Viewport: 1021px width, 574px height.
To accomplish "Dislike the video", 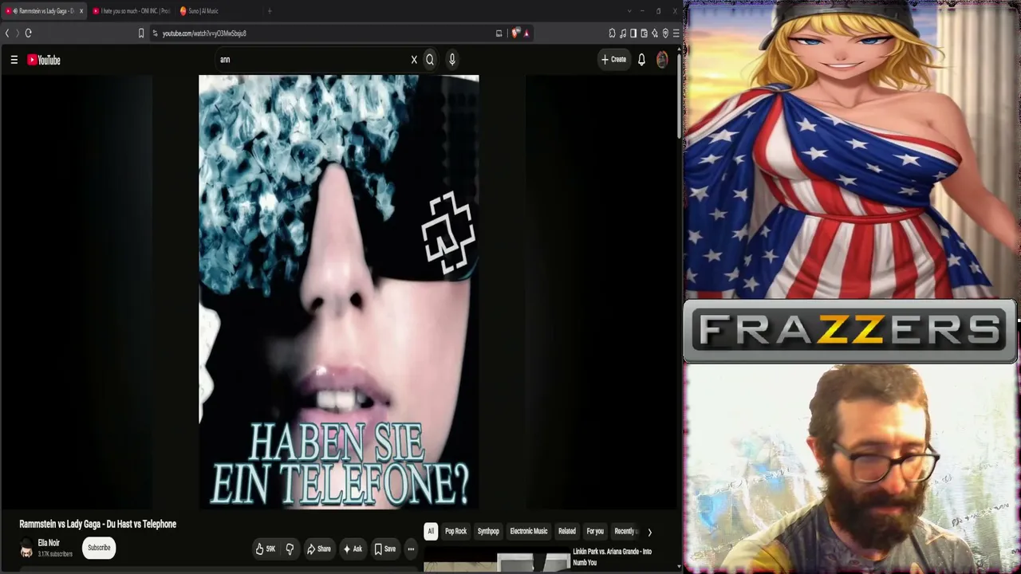I will coord(290,548).
